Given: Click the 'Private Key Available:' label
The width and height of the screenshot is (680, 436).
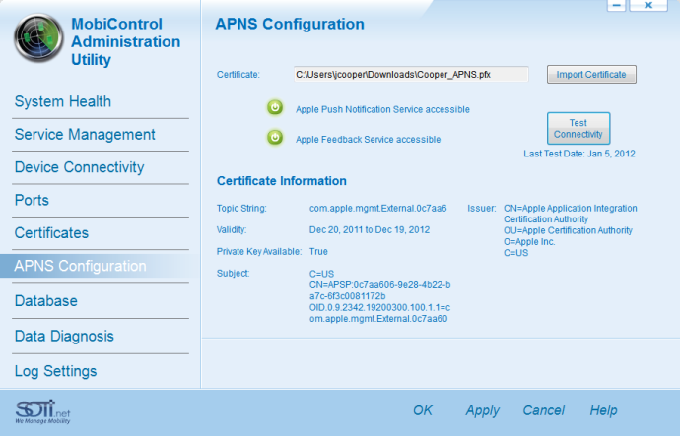Looking at the screenshot, I should pyautogui.click(x=259, y=252).
